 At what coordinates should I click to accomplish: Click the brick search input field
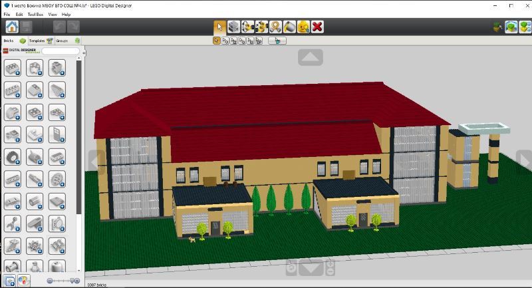click(x=61, y=51)
